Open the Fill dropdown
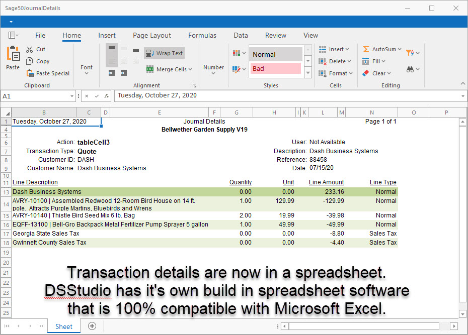 click(374, 61)
